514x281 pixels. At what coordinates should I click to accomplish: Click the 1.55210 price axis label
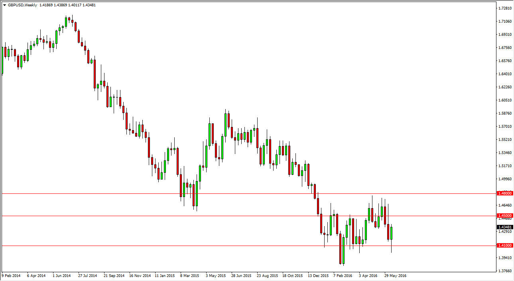click(505, 139)
